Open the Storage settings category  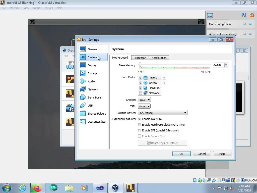tap(93, 73)
